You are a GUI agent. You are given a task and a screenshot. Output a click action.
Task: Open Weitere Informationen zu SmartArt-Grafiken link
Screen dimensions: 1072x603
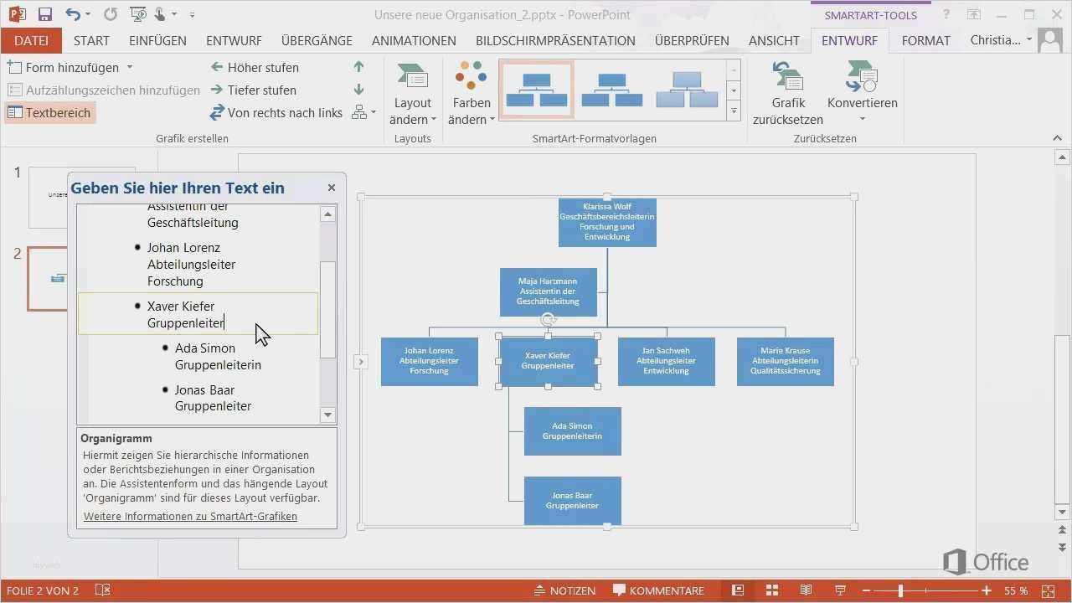[190, 516]
